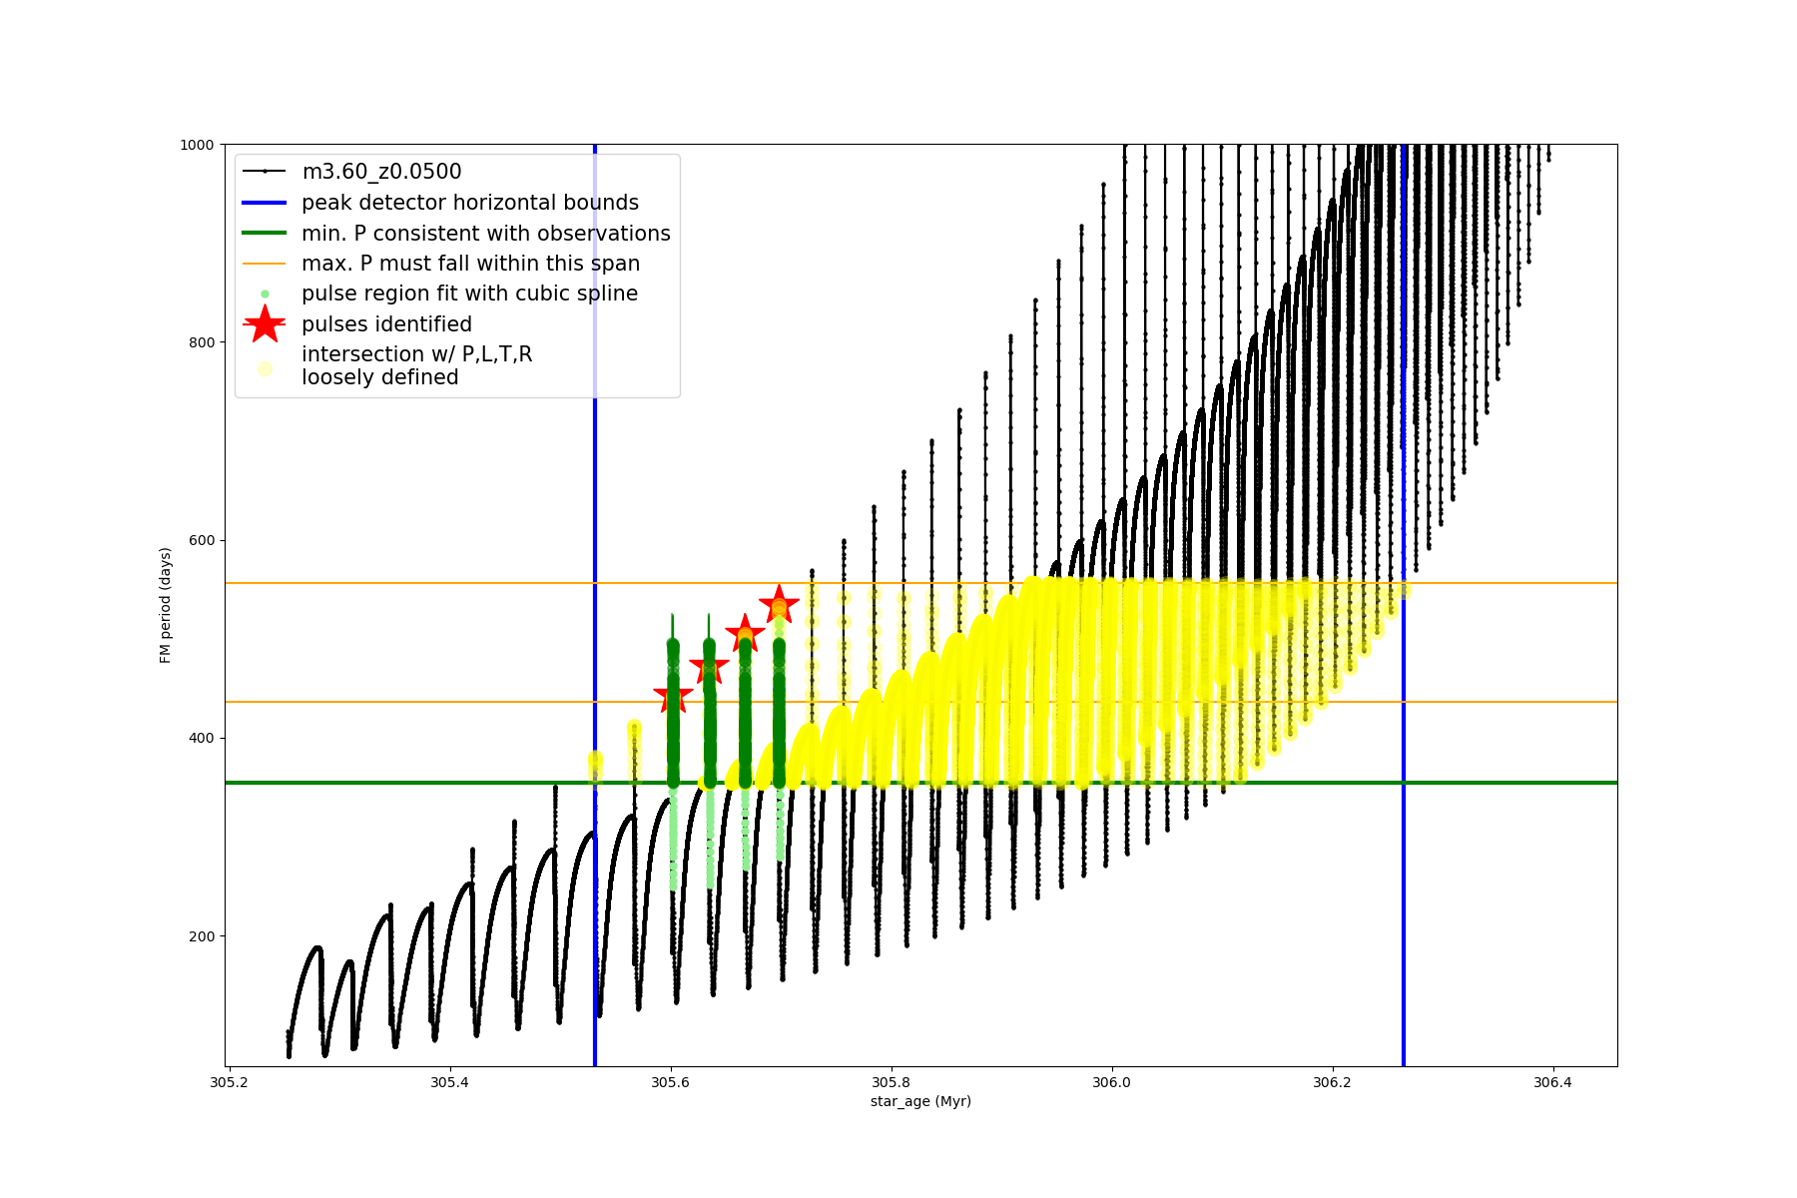1797x1198 pixels.
Task: Click the 'star_age (Myr)' x-axis label
Action: coord(919,1101)
